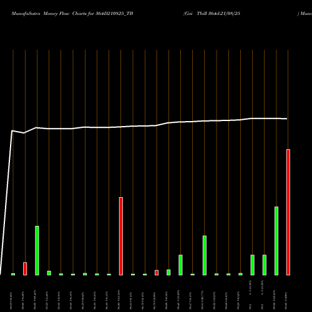Click the tall red bar in the chart's middle
This screenshot has width=312, height=312.
[x=121, y=236]
